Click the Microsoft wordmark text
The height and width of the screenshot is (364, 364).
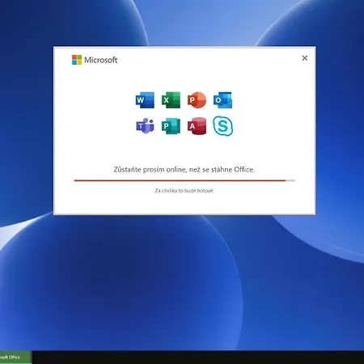tap(101, 60)
